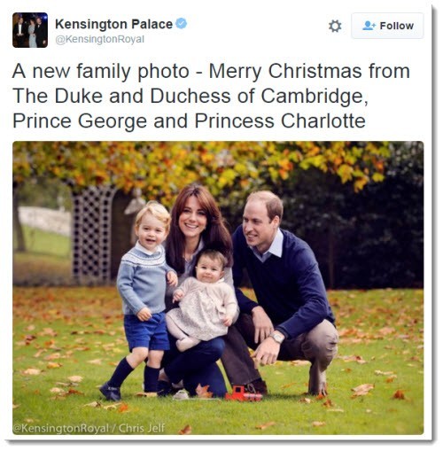Click the tweet line starting 'A new family photo'

point(211,71)
